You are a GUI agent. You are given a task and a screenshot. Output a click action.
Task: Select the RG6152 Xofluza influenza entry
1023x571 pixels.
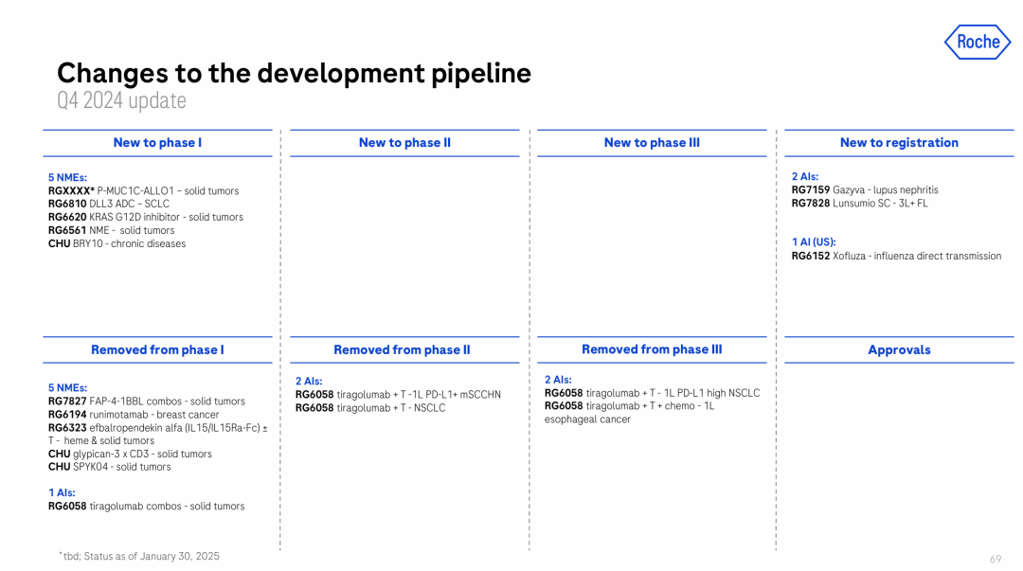click(x=896, y=256)
